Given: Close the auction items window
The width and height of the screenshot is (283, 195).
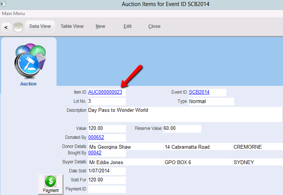Looking at the screenshot, I should tap(154, 26).
